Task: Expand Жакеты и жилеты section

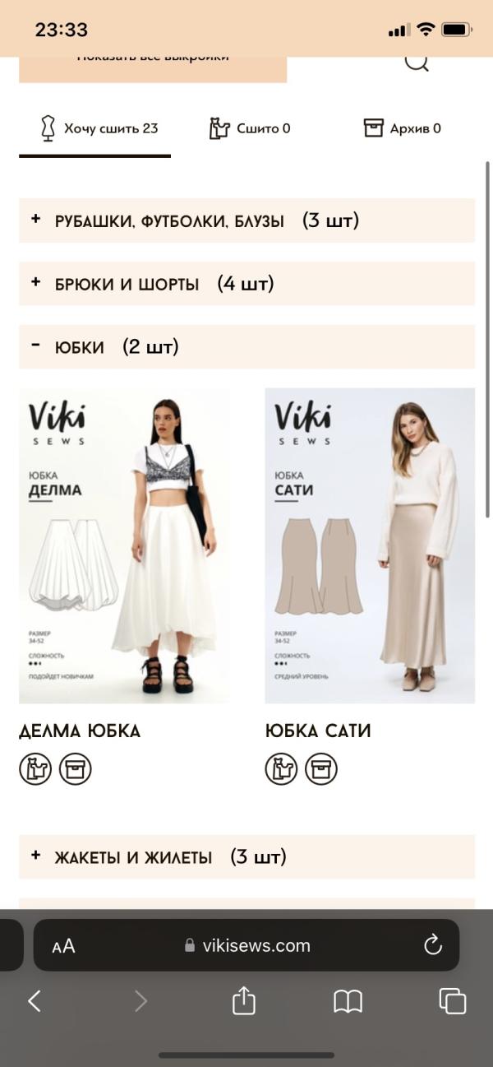Action: [246, 857]
